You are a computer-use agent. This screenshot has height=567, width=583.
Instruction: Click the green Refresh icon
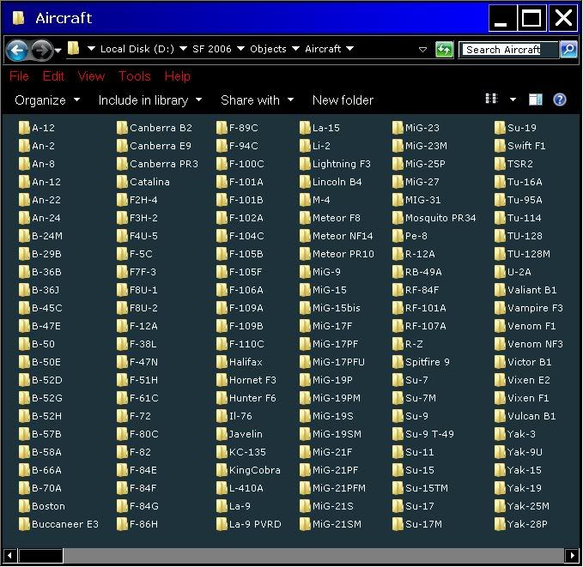444,50
